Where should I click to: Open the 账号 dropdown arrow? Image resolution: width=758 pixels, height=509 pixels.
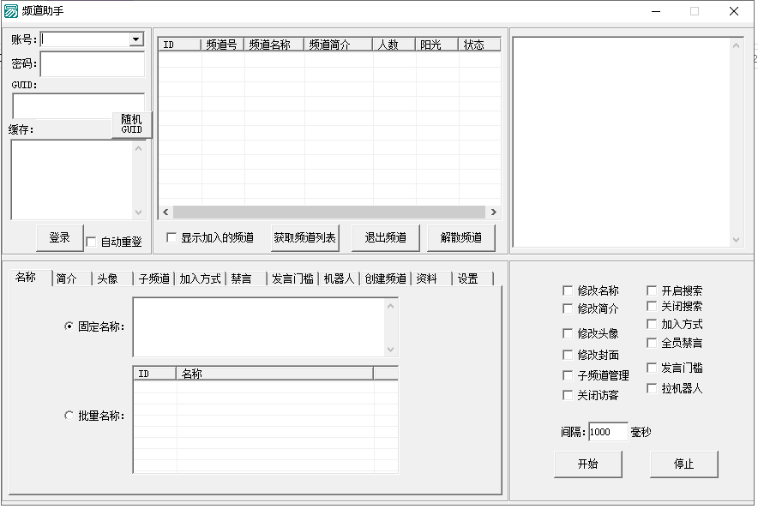pos(136,39)
